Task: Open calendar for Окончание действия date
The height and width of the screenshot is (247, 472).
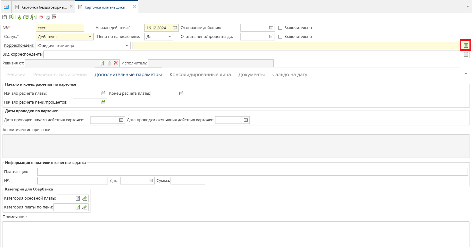Action: [x=271, y=28]
